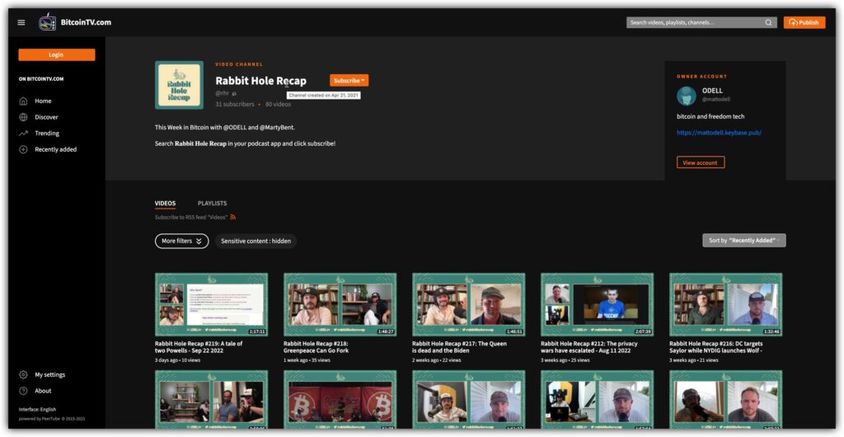Click title Rabbit Hole Recap #218: Greenpeace
Screen dimensions: 844x437
pyautogui.click(x=316, y=347)
